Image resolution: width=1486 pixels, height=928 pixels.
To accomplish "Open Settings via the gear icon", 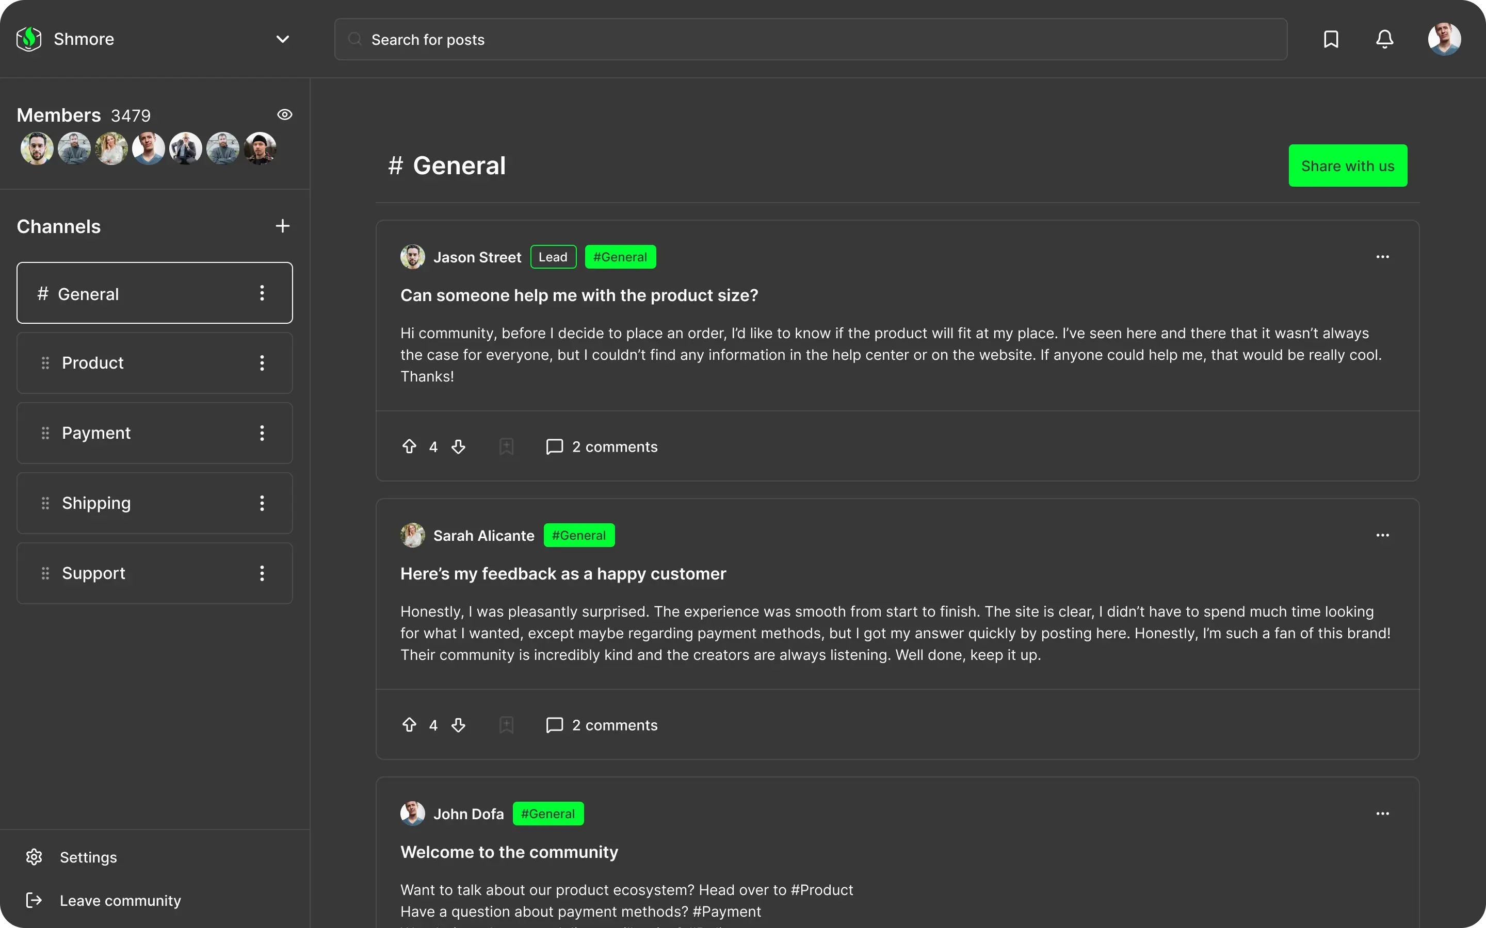I will pyautogui.click(x=34, y=857).
